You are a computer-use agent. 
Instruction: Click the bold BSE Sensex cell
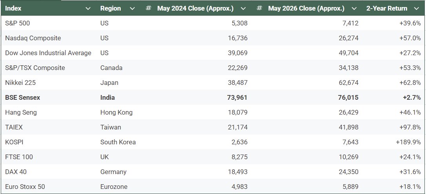tap(23, 97)
